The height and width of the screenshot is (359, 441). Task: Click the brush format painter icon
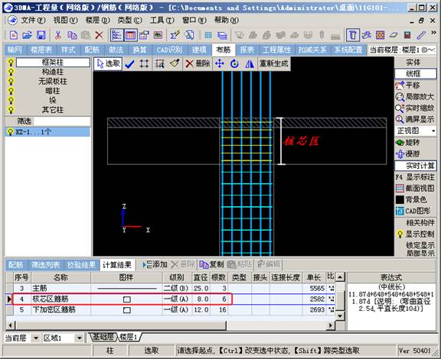(x=175, y=63)
